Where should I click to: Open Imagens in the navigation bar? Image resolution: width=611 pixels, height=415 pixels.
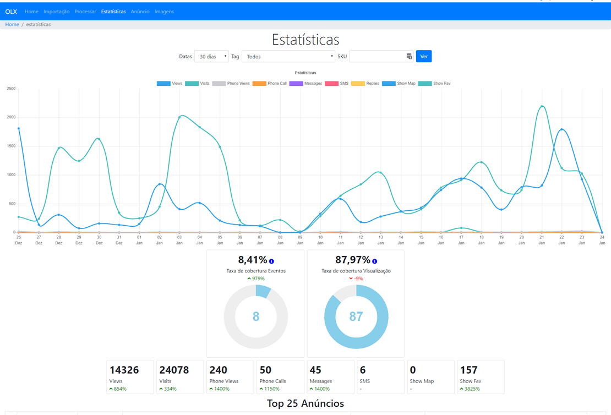164,12
